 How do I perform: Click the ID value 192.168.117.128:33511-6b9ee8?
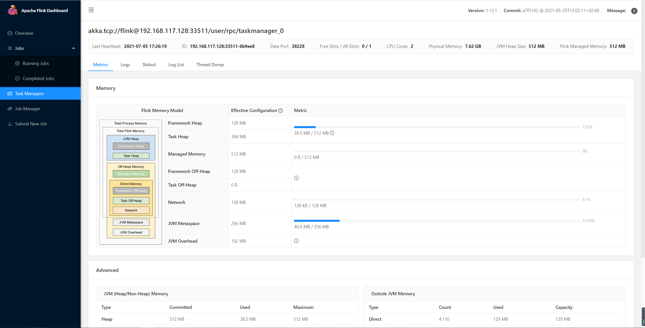[x=222, y=46]
